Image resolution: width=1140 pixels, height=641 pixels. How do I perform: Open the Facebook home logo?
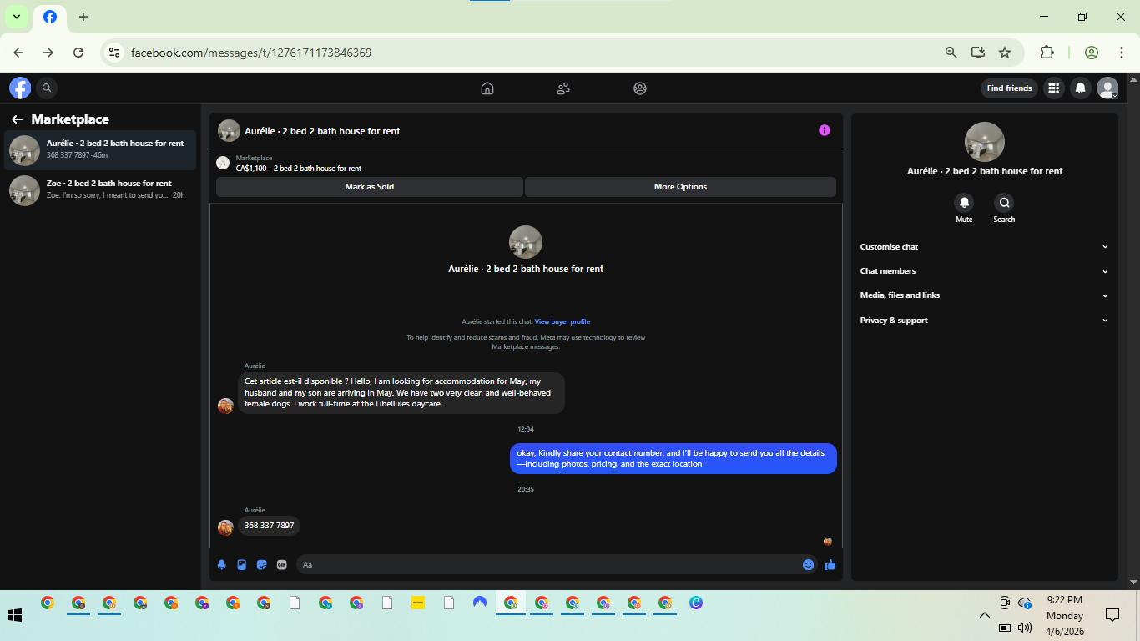click(20, 88)
